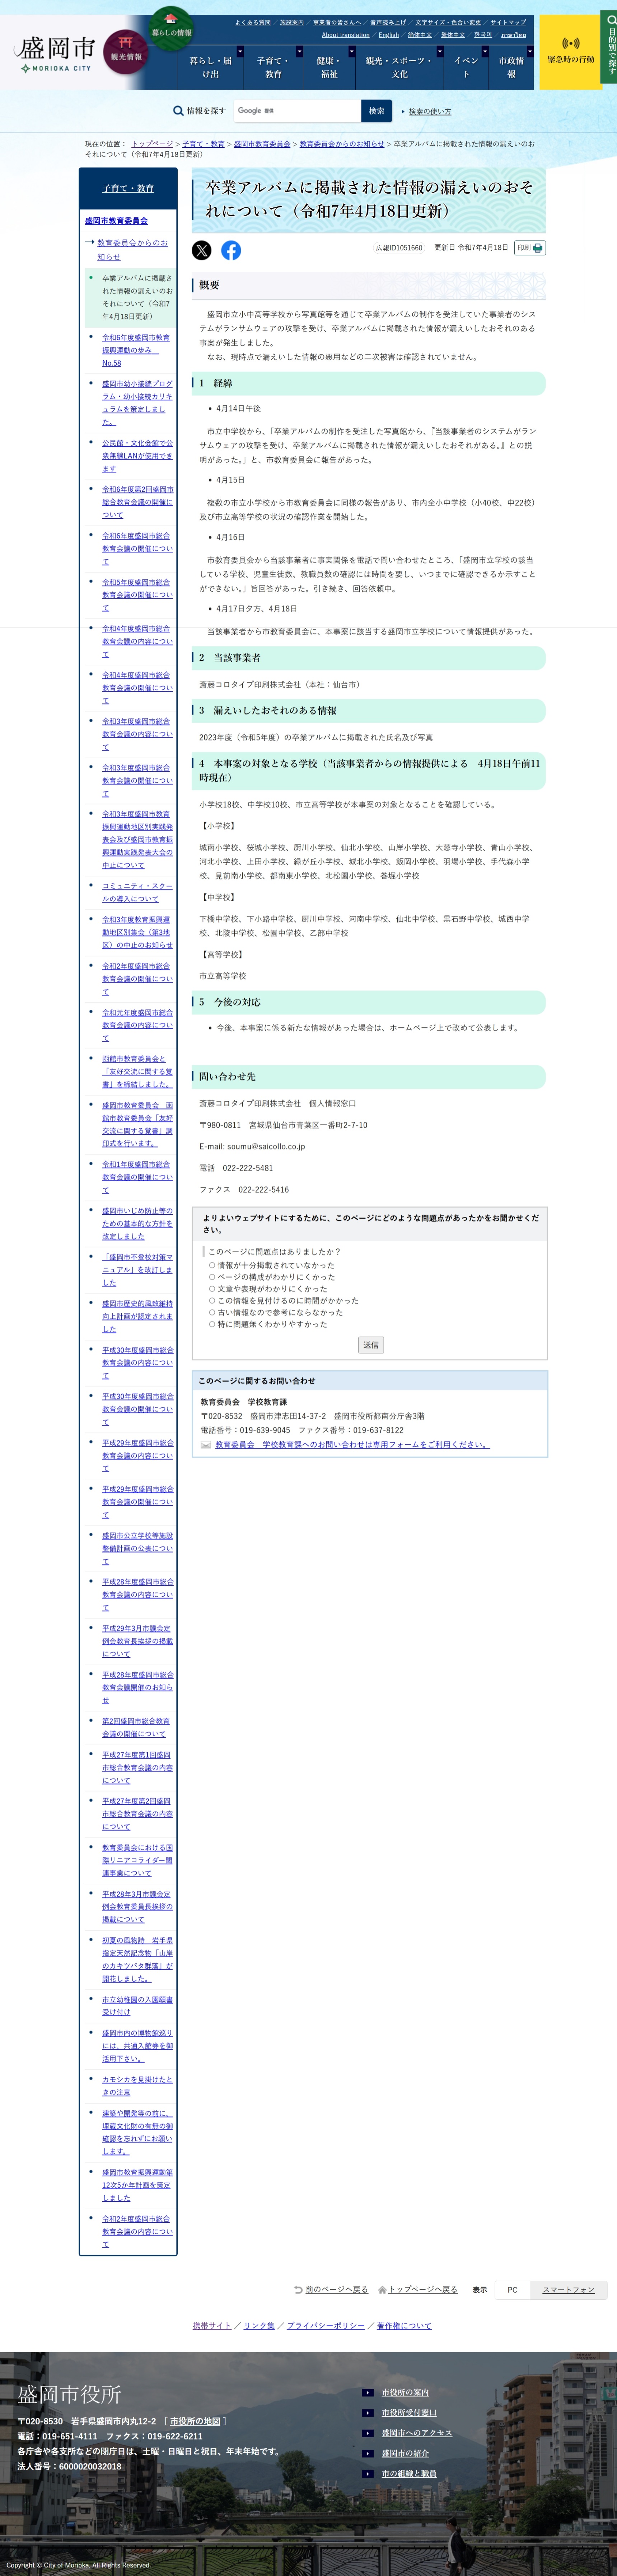Click the magnifier icon beside 情報を探す
This screenshot has height=2576, width=617.
[178, 111]
